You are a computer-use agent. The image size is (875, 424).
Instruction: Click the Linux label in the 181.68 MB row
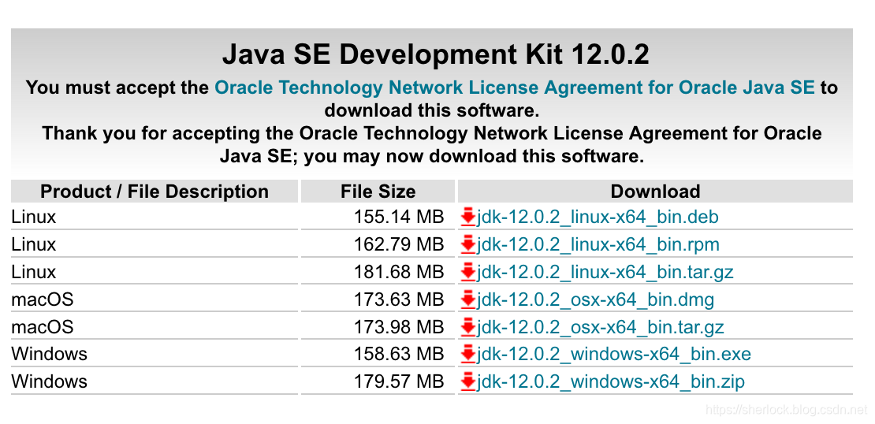point(33,272)
